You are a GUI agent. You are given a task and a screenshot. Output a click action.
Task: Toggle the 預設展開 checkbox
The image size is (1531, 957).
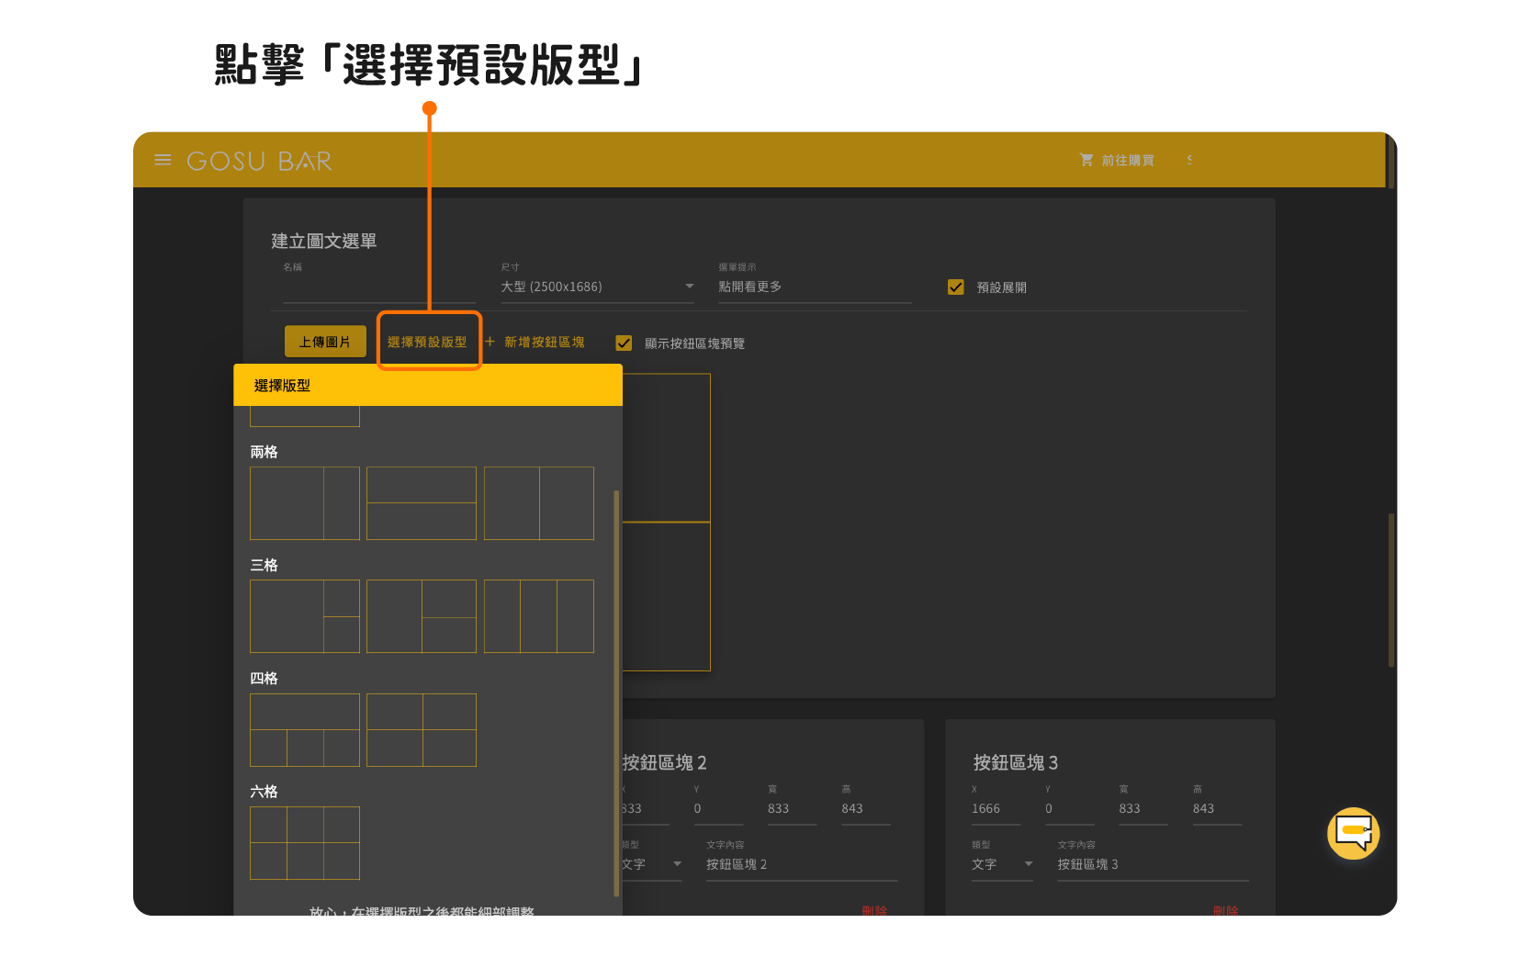coord(956,287)
